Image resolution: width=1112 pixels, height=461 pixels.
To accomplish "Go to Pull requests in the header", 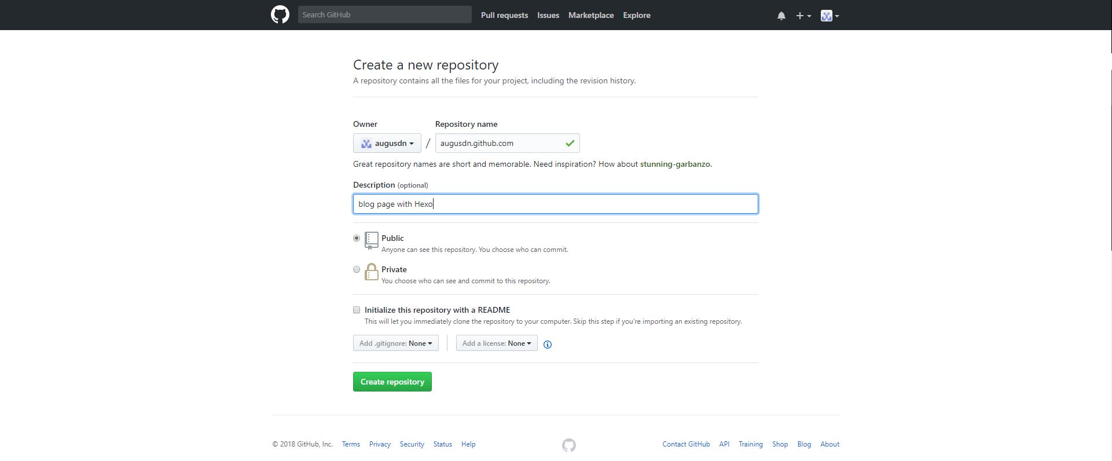I will click(x=504, y=15).
